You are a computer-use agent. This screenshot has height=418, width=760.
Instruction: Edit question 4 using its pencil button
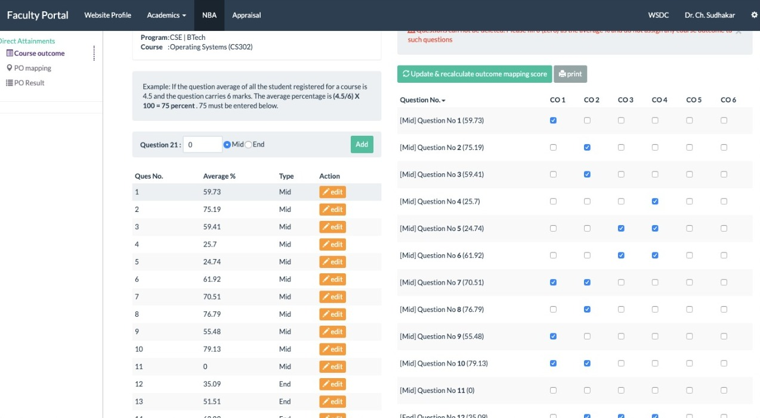332,244
